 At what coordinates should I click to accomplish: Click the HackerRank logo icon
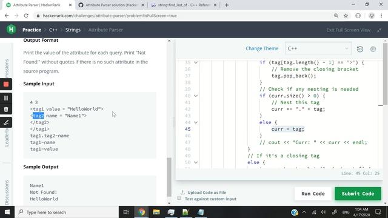pyautogui.click(x=11, y=30)
